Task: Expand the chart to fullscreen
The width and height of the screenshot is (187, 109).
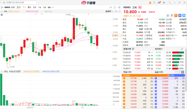Action: [x=115, y=7]
